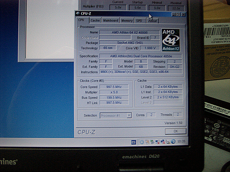Click the Revision value DH-G2
Image resolution: width=230 pixels, height=172 pixels.
click(175, 67)
